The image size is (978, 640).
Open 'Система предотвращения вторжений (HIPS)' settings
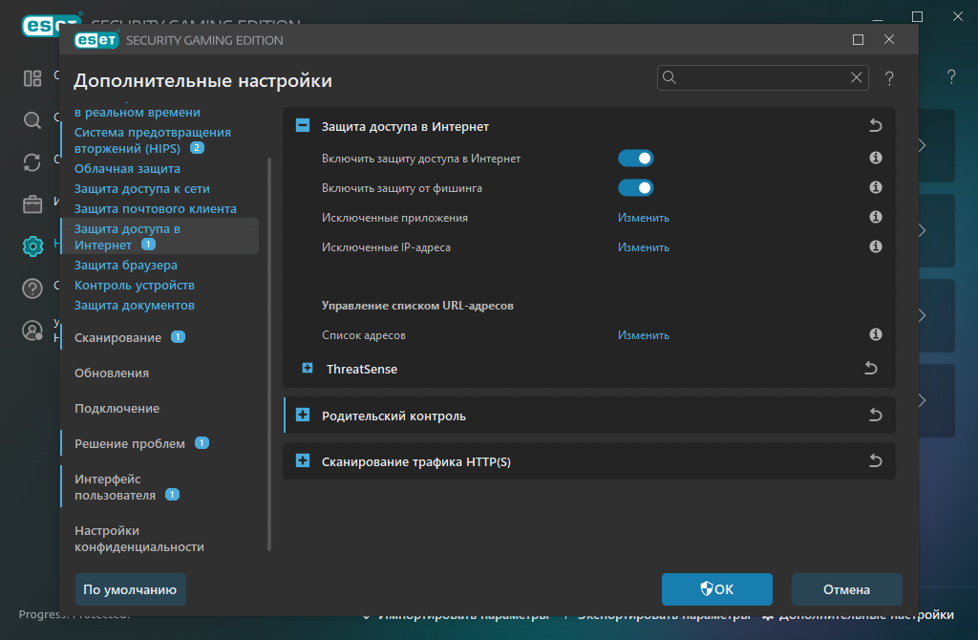click(152, 140)
